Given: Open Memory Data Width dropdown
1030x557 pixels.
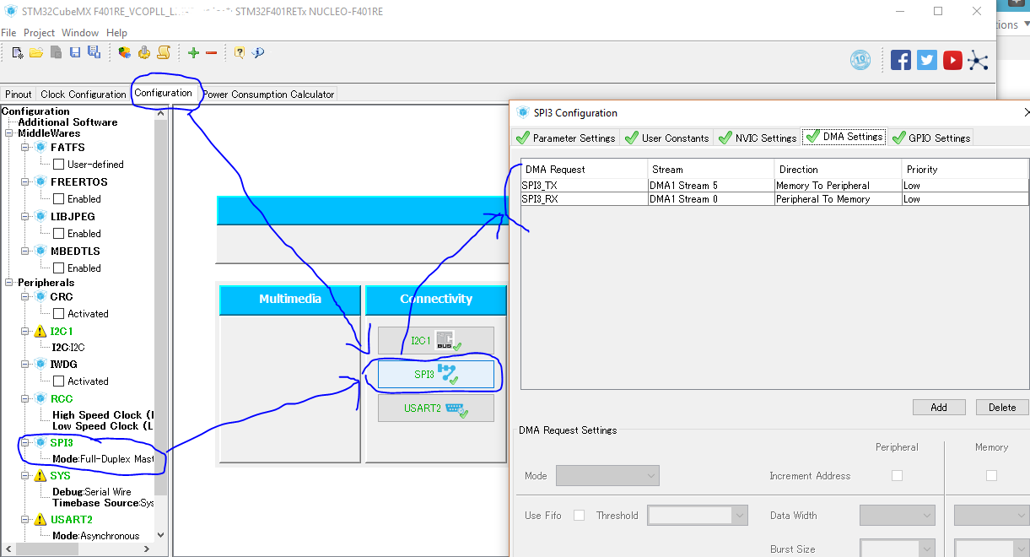Looking at the screenshot, I should (992, 515).
